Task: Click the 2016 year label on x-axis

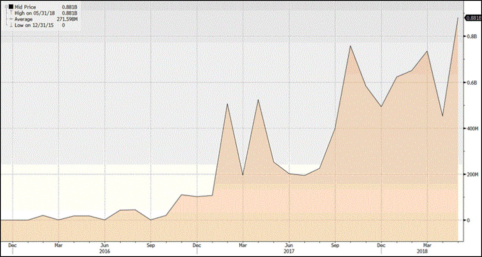Action: click(x=105, y=251)
